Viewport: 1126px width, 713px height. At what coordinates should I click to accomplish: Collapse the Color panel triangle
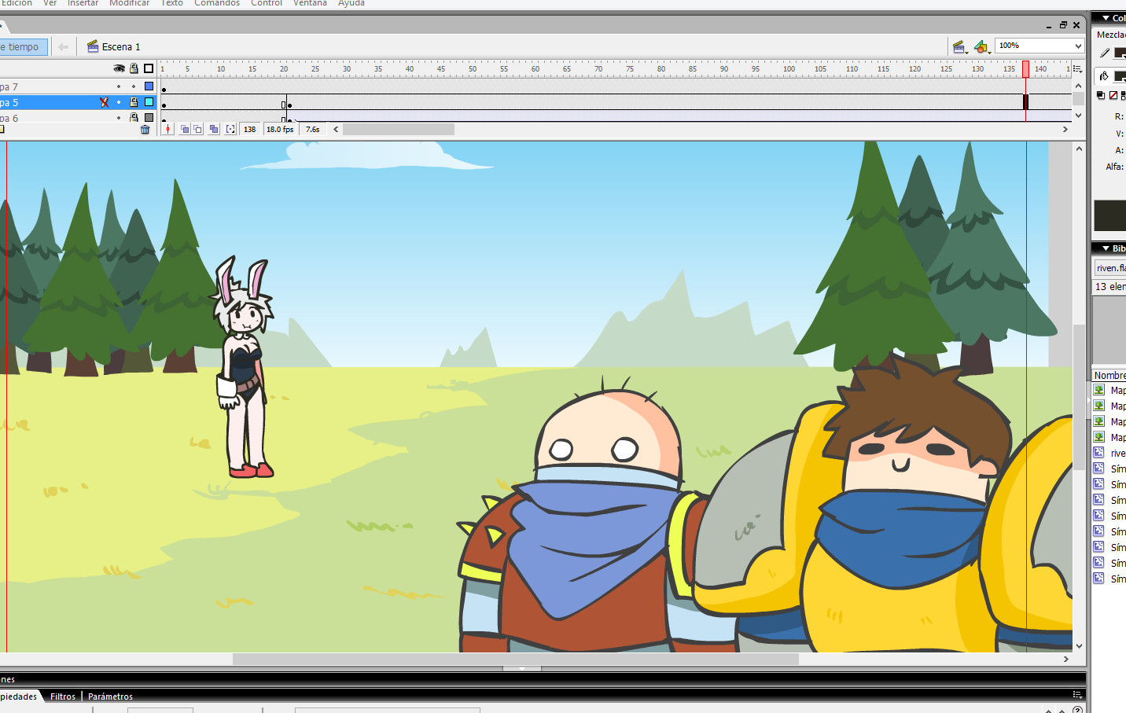coord(1106,18)
